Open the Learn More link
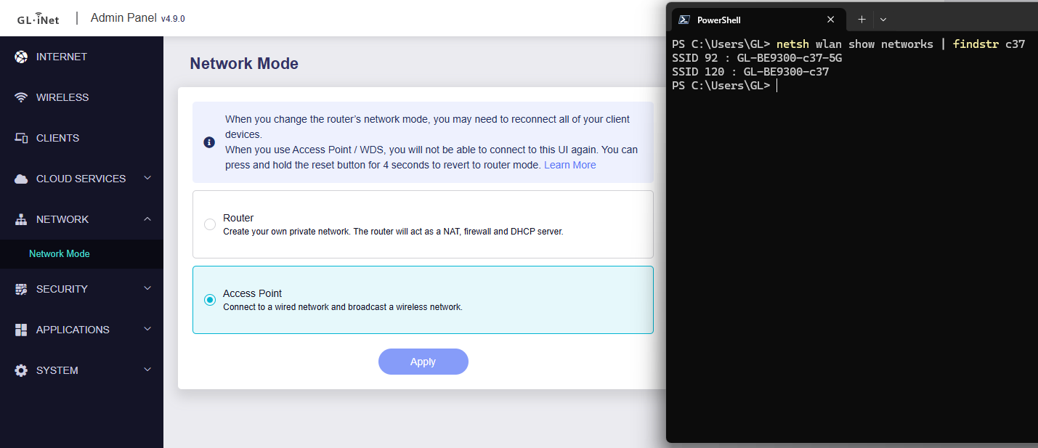Viewport: 1038px width, 448px height. tap(569, 165)
